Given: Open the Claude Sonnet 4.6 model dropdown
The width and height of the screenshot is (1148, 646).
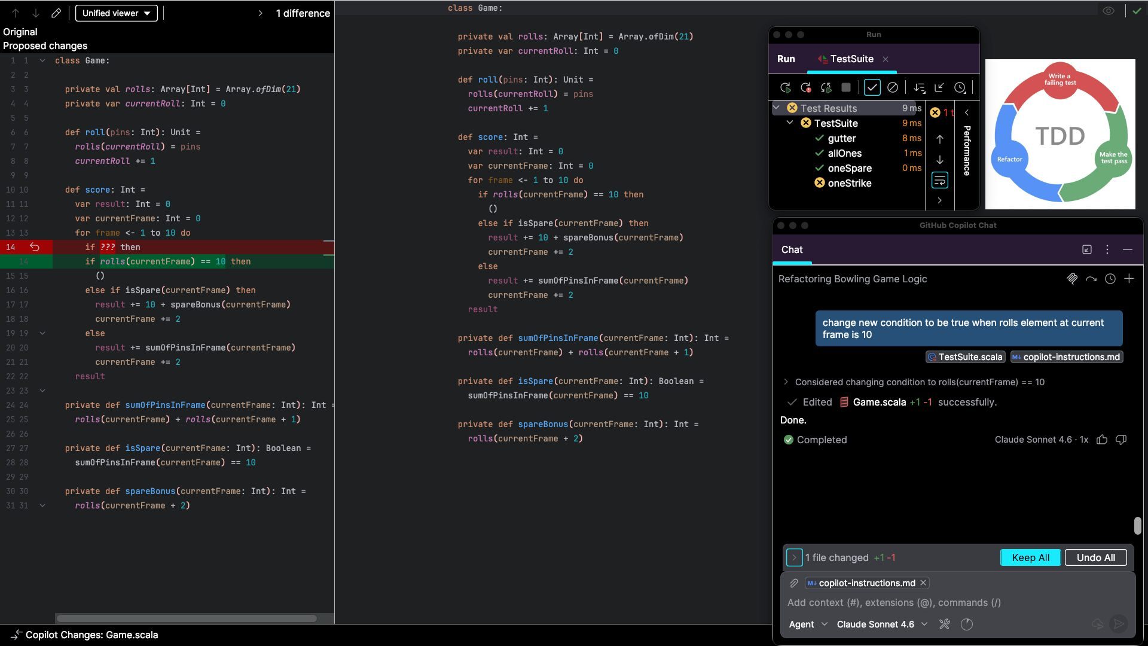Looking at the screenshot, I should [882, 624].
